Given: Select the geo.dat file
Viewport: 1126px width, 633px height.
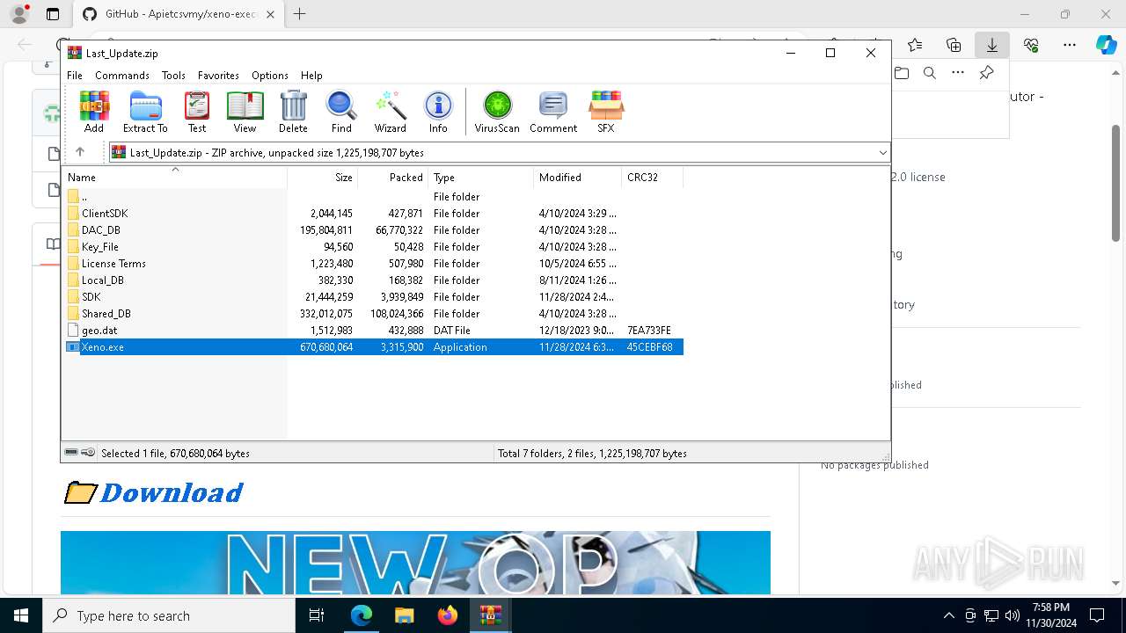Looking at the screenshot, I should click(373, 331).
